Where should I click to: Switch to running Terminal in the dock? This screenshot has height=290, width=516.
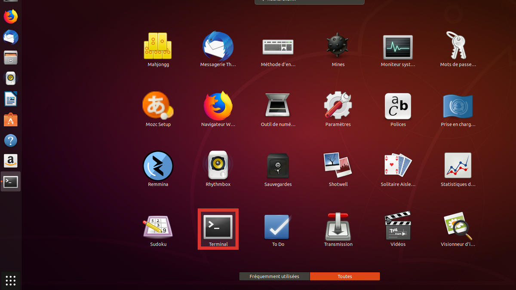(x=11, y=182)
